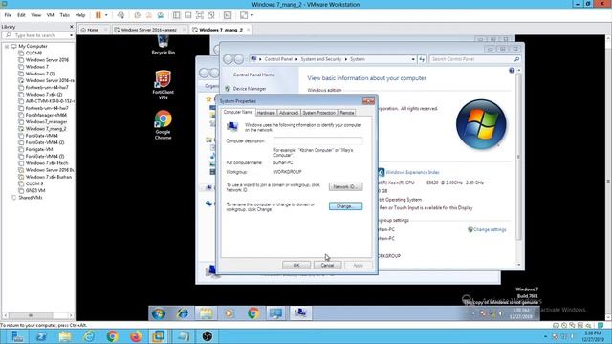Click the Library panel horizontal scrollbar
This screenshot has height=344, width=612.
31,315
